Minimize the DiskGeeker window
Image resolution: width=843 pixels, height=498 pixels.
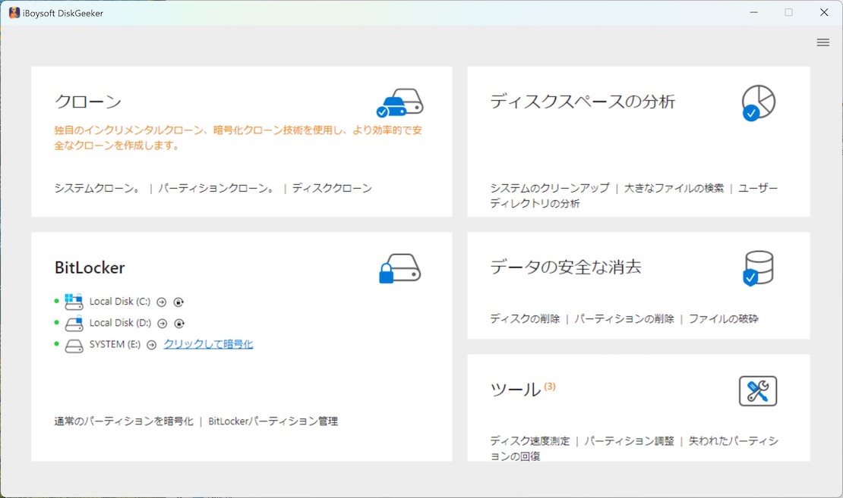coord(753,12)
